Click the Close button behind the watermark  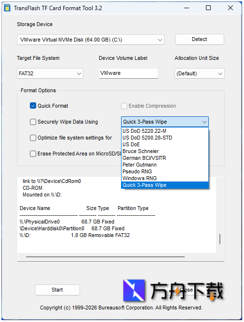pyautogui.click(x=186, y=290)
